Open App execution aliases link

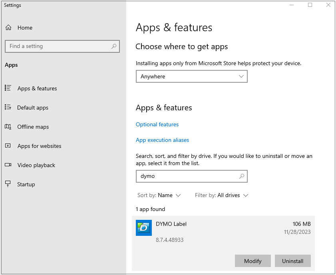[162, 140]
